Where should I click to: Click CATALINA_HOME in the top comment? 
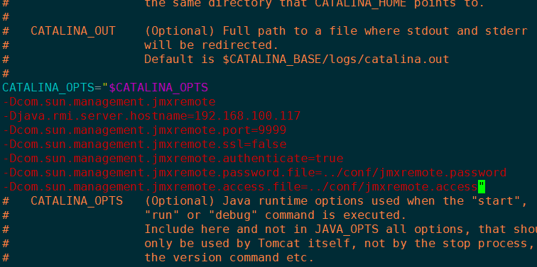pos(361,4)
